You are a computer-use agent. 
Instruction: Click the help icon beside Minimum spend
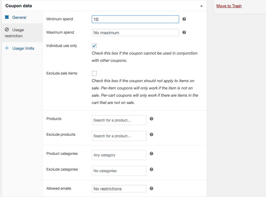click(184, 19)
